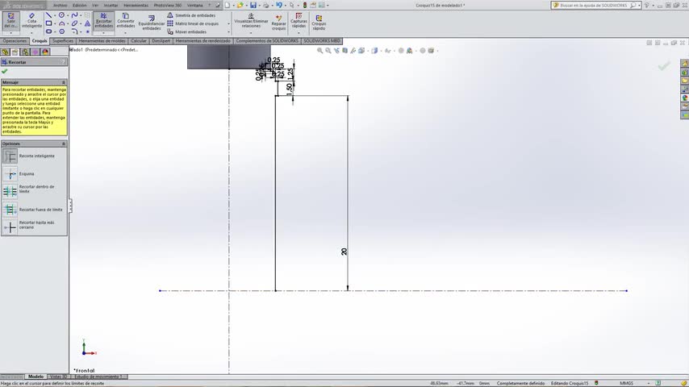689x387 pixels.
Task: Open the DisplayManager appearance tab icon
Action: (x=45, y=52)
